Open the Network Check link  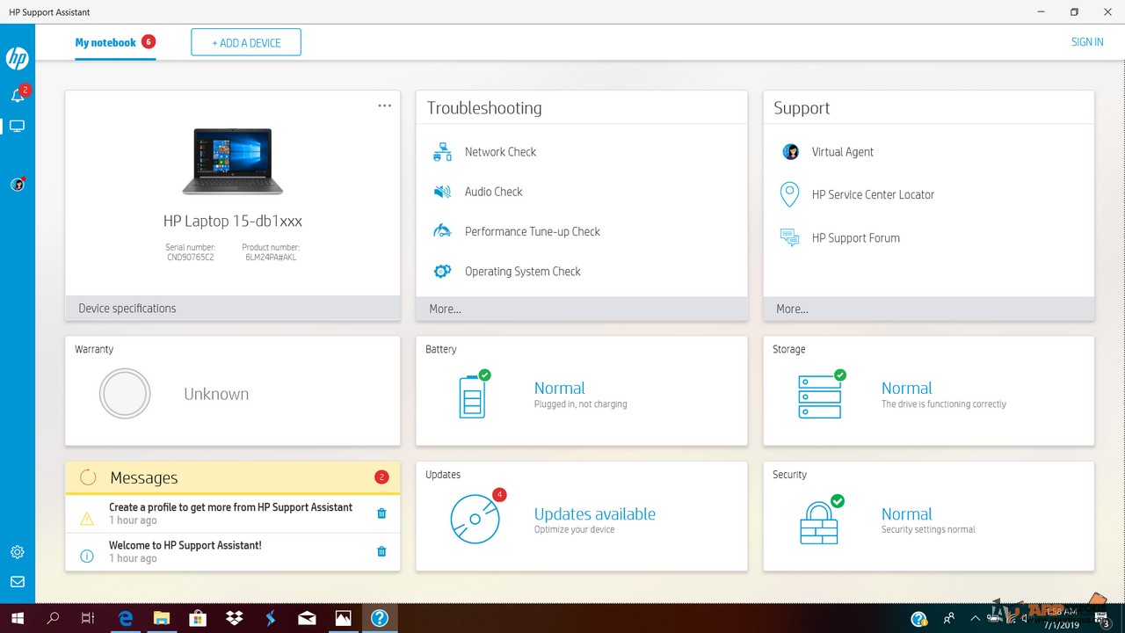500,152
